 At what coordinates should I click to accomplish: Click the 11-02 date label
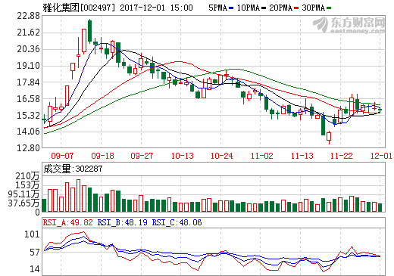(261, 156)
